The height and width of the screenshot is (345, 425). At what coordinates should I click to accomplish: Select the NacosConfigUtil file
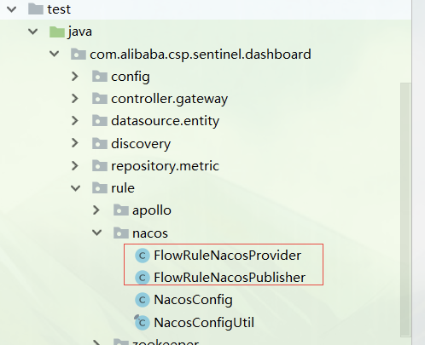pos(204,323)
